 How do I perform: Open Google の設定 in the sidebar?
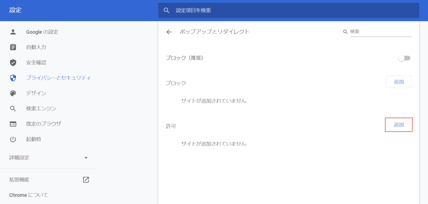[x=42, y=32]
